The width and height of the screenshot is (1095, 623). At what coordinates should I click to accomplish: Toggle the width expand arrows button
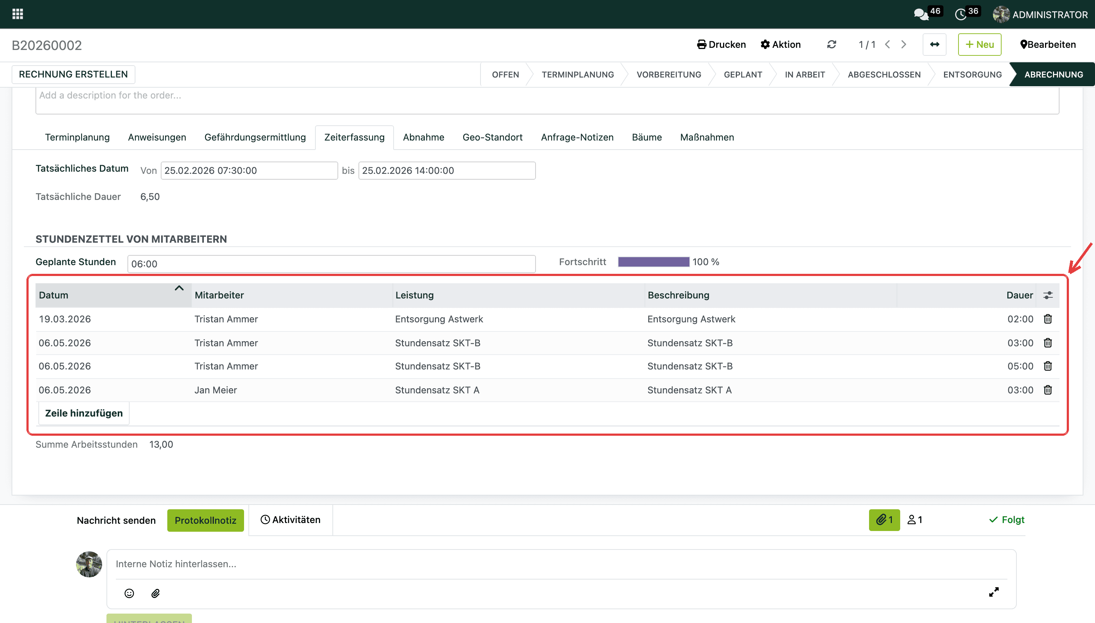(935, 45)
